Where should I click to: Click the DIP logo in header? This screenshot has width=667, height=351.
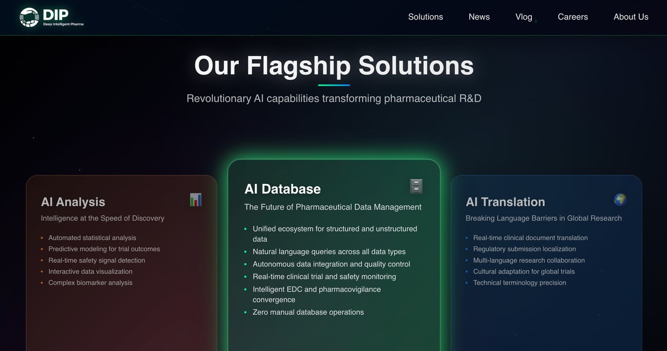coord(51,17)
